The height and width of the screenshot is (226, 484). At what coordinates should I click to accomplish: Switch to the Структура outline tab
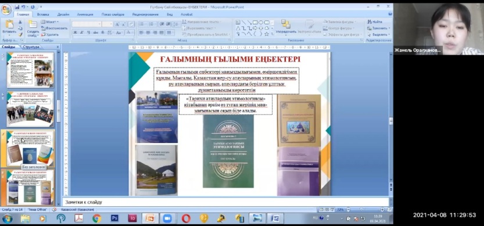[x=31, y=47]
